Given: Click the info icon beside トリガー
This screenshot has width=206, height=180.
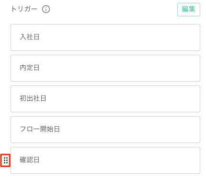Looking at the screenshot, I should (x=46, y=9).
